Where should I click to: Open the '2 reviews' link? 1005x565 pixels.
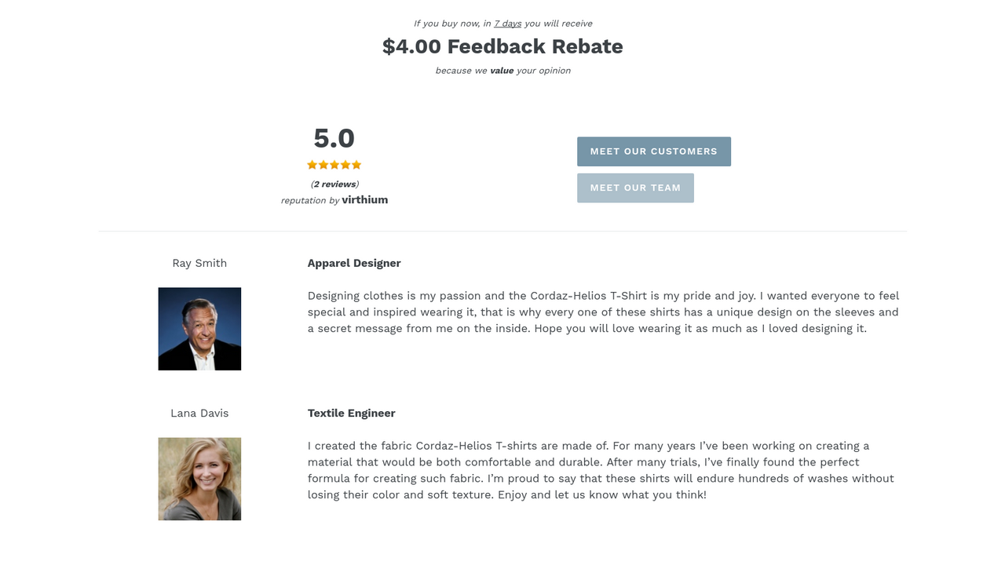[334, 184]
